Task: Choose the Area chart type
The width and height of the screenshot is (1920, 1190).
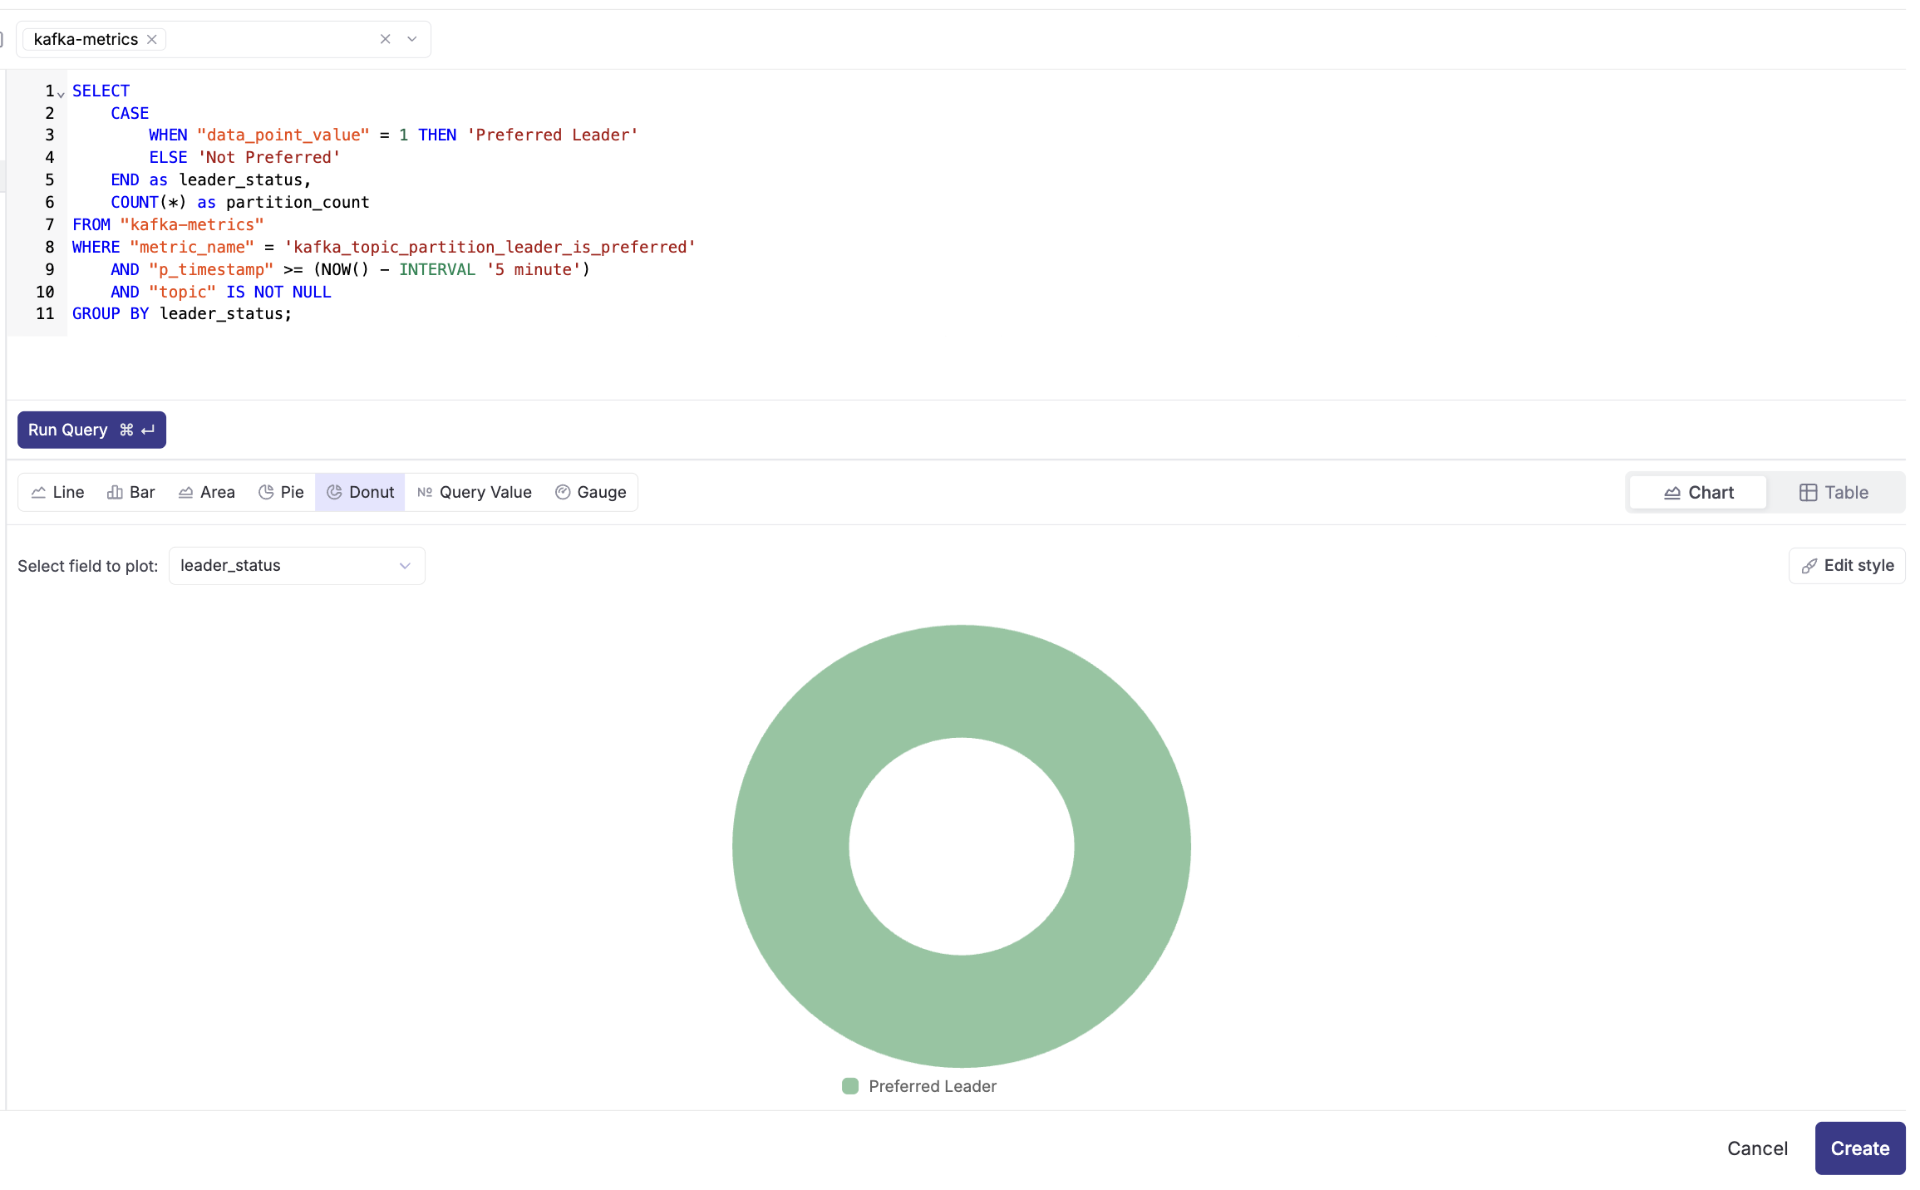Action: 207,492
